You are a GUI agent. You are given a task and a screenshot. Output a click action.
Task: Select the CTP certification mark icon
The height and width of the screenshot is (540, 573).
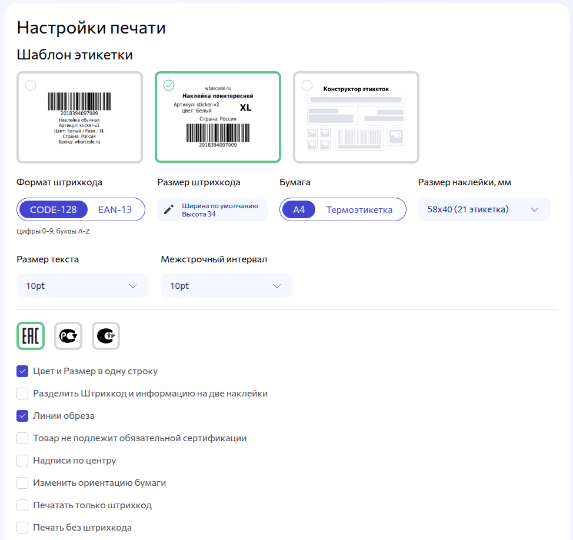pos(105,335)
